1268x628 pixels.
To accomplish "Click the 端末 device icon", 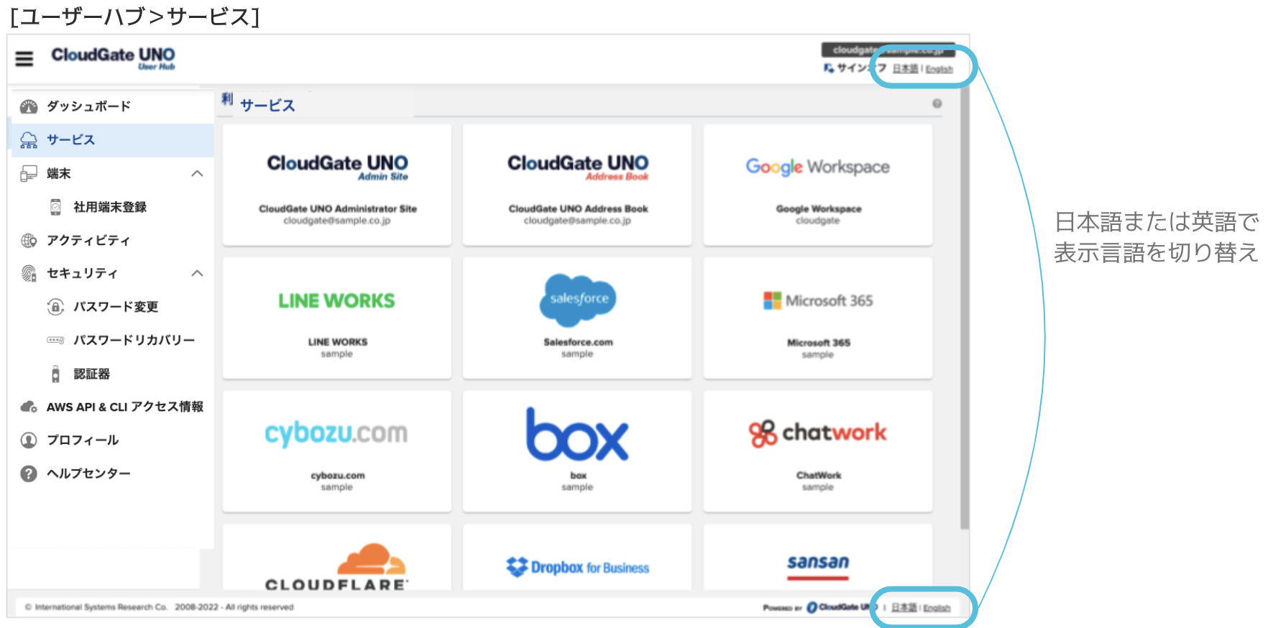I will [x=29, y=174].
